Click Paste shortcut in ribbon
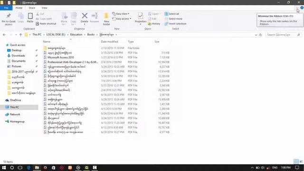The image size is (304, 171). coord(46,24)
